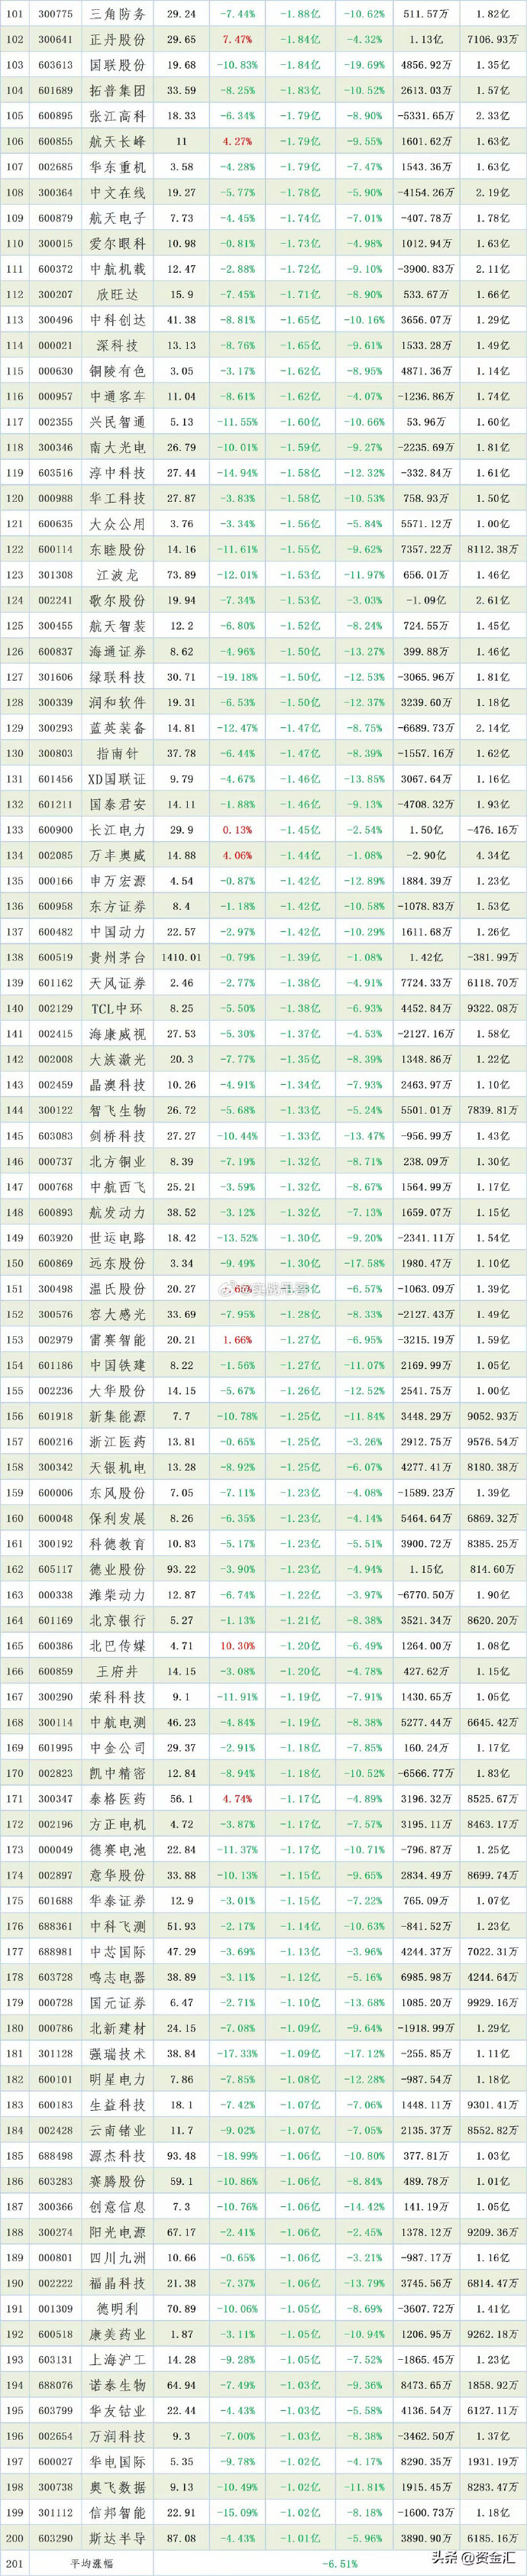Click the 8112.38万 value of 东睦股份
This screenshot has width=527, height=2576.
[x=493, y=549]
